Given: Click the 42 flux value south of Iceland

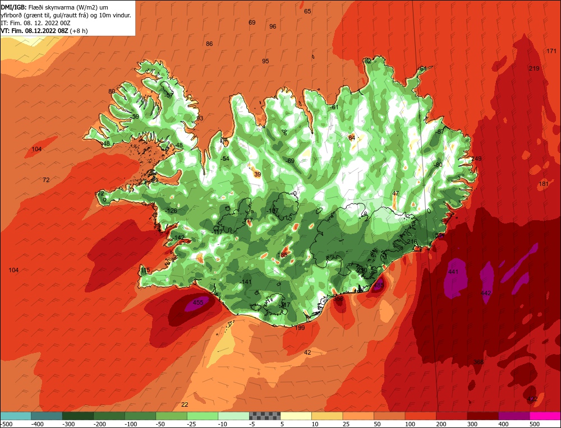Looking at the screenshot, I should point(307,352).
